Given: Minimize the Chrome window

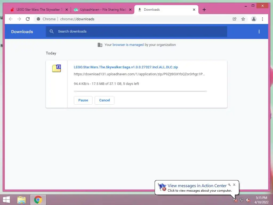Looking at the screenshot, I should click(x=246, y=6).
